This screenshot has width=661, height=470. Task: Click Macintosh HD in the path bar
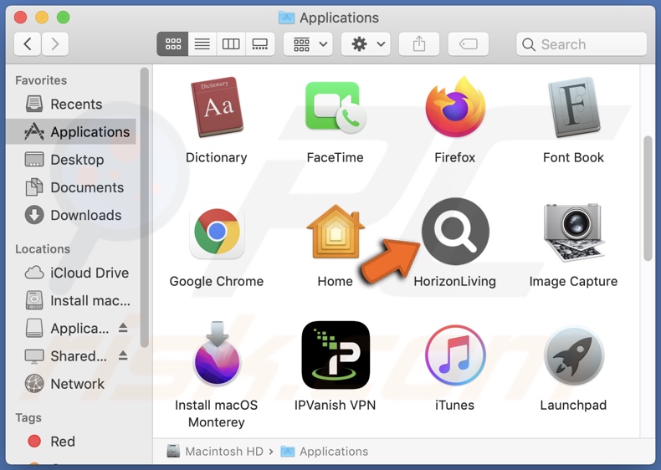(215, 452)
